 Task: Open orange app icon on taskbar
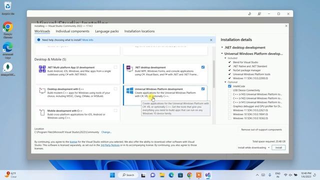(199, 175)
